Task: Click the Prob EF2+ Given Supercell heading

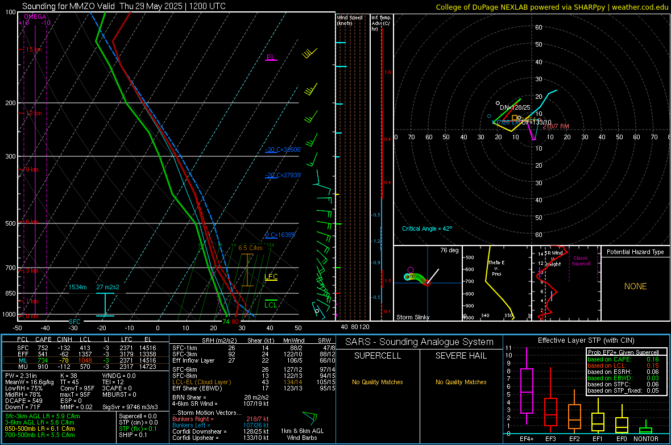Action: (x=623, y=352)
